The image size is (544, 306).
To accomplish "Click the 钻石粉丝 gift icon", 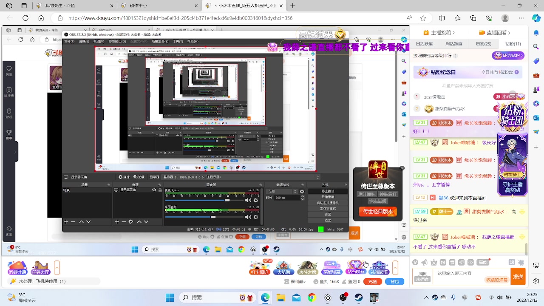I will (x=355, y=268).
